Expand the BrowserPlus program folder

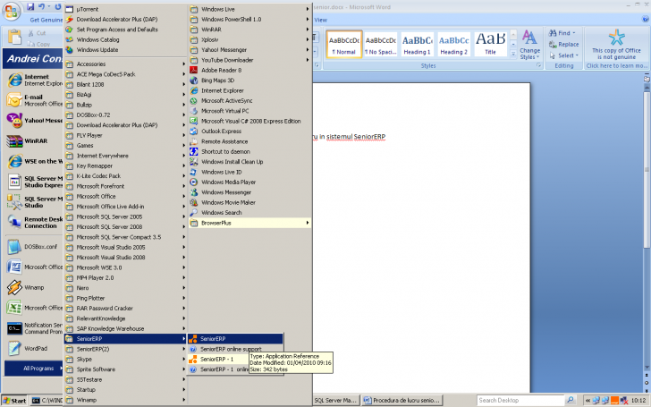[250, 223]
